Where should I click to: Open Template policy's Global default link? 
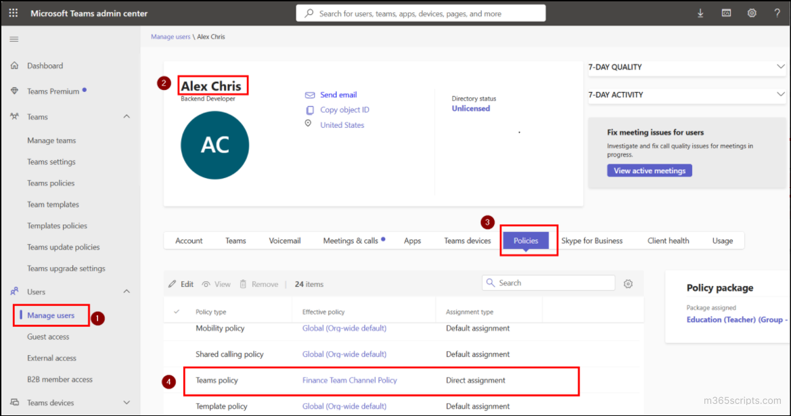(x=344, y=407)
